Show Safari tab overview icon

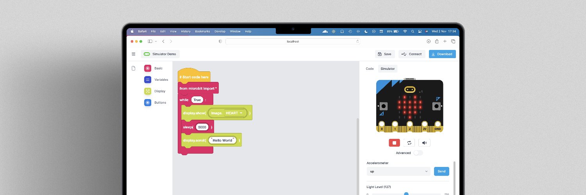tap(453, 41)
